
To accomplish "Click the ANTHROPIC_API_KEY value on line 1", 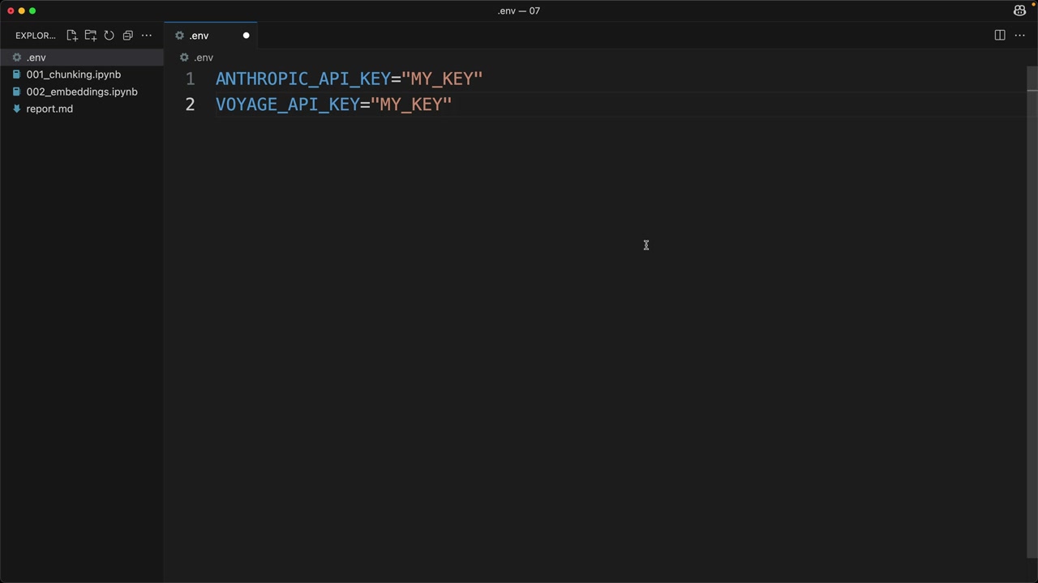I will point(442,79).
